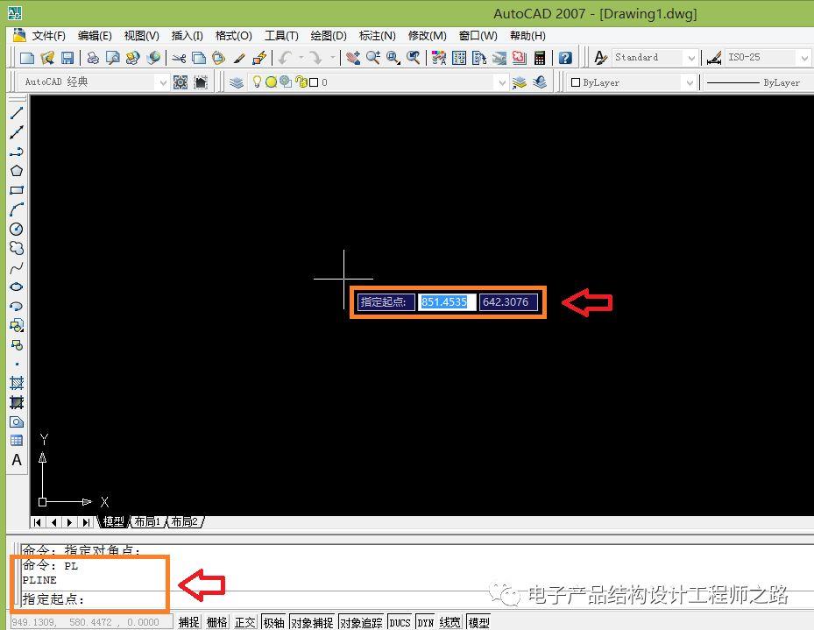Click the Cut scissors icon
814x630 pixels.
click(x=179, y=58)
